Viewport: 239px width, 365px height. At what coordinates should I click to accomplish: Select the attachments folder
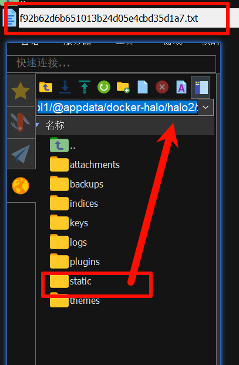pyautogui.click(x=95, y=165)
